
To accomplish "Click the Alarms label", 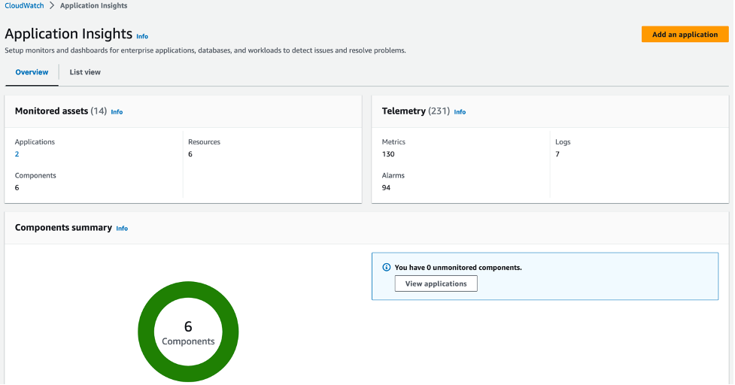I will 393,176.
